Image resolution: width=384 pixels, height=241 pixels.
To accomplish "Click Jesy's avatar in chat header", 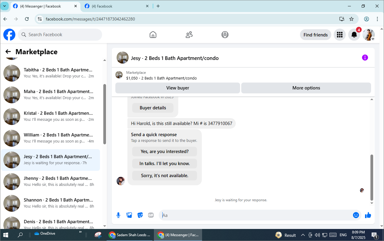I will point(123,58).
